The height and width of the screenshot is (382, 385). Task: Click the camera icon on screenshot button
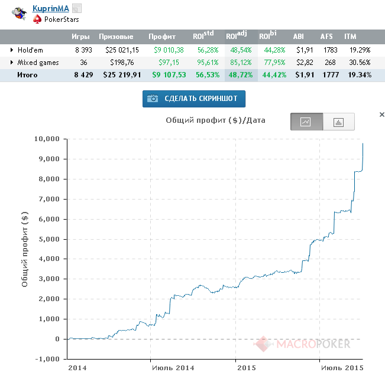coord(153,99)
